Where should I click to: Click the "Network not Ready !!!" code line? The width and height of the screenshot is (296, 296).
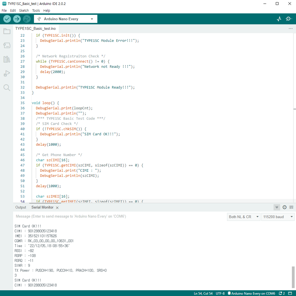(x=87, y=67)
